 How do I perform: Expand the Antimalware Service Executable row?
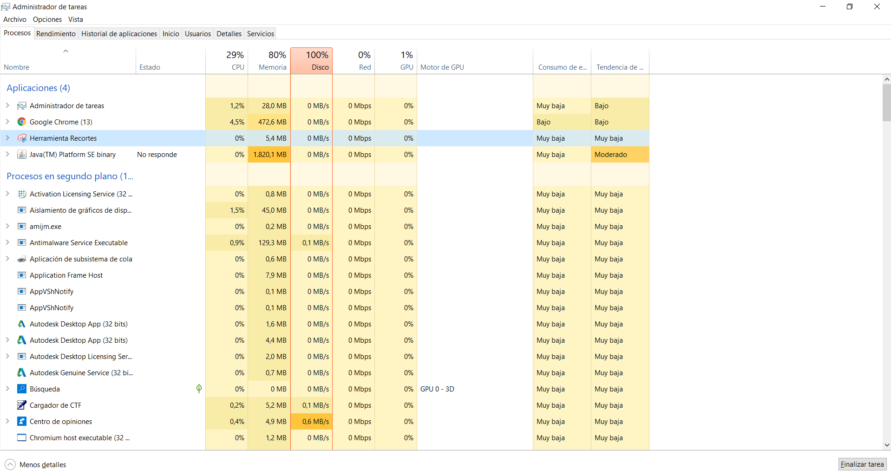coord(7,243)
